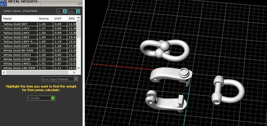Click the horizontal scroll left arrow
Image resolution: width=267 pixels, height=126 pixels.
click(x=4, y=72)
